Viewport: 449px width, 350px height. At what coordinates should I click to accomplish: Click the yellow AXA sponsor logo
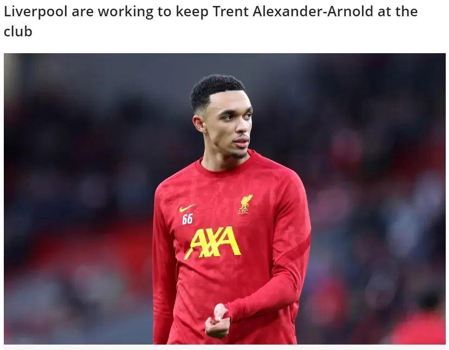[212, 243]
